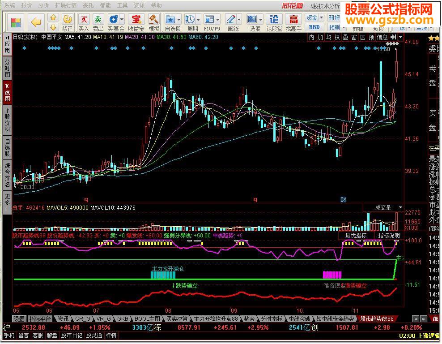Expand the 买基金 dropdown arrow
Image resolution: width=442 pixels, height=344 pixels.
click(x=122, y=19)
